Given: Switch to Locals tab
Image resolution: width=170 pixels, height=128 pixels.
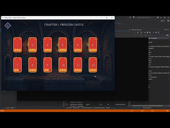Looking at the screenshot, I should [x=8, y=108].
